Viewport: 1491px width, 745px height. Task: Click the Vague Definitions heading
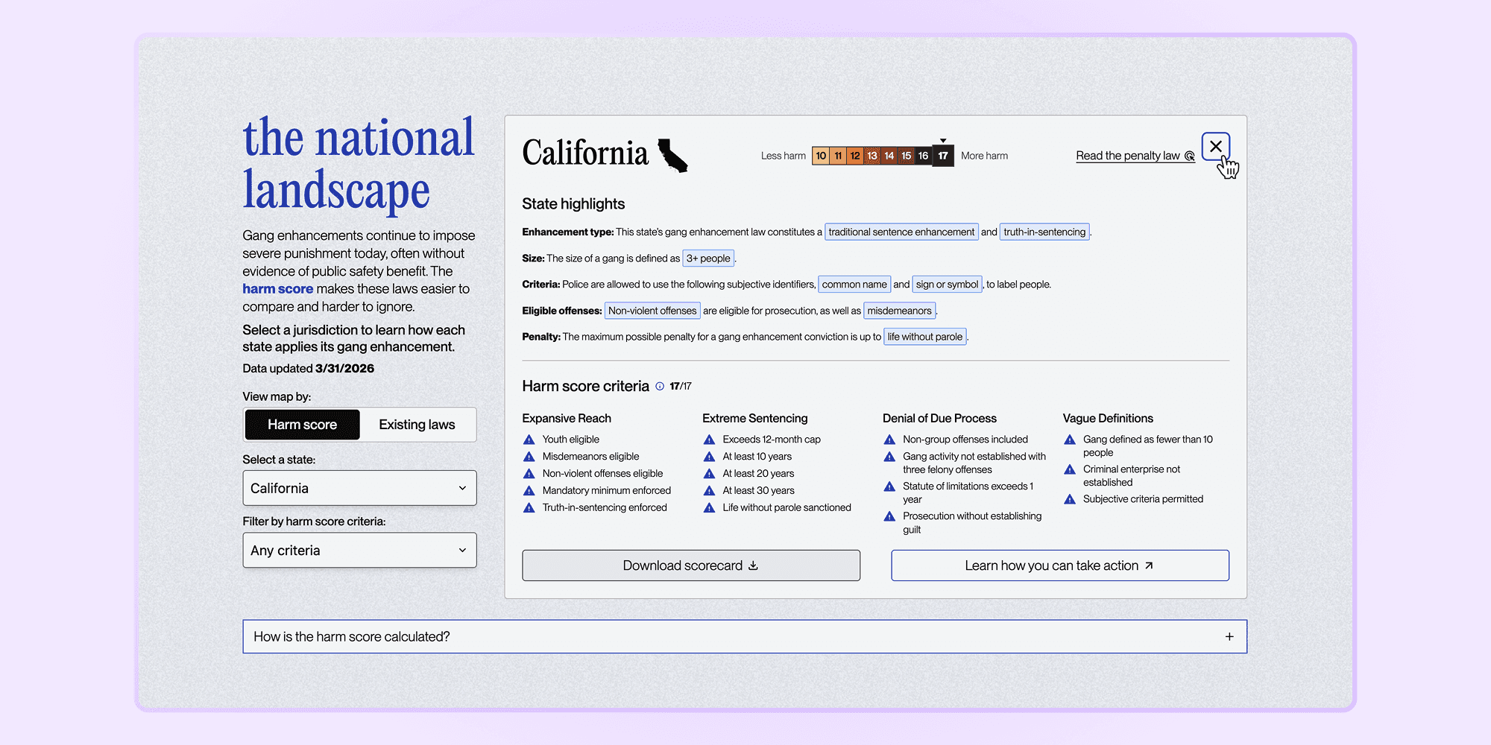[x=1108, y=419]
